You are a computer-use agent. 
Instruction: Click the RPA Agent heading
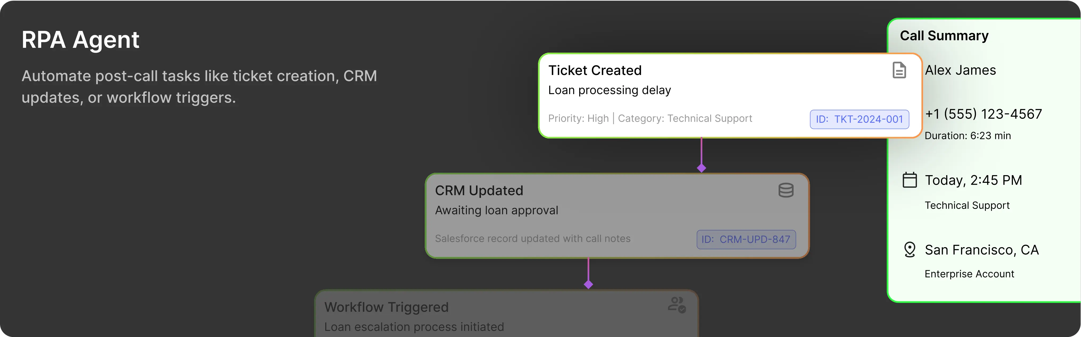tap(80, 40)
